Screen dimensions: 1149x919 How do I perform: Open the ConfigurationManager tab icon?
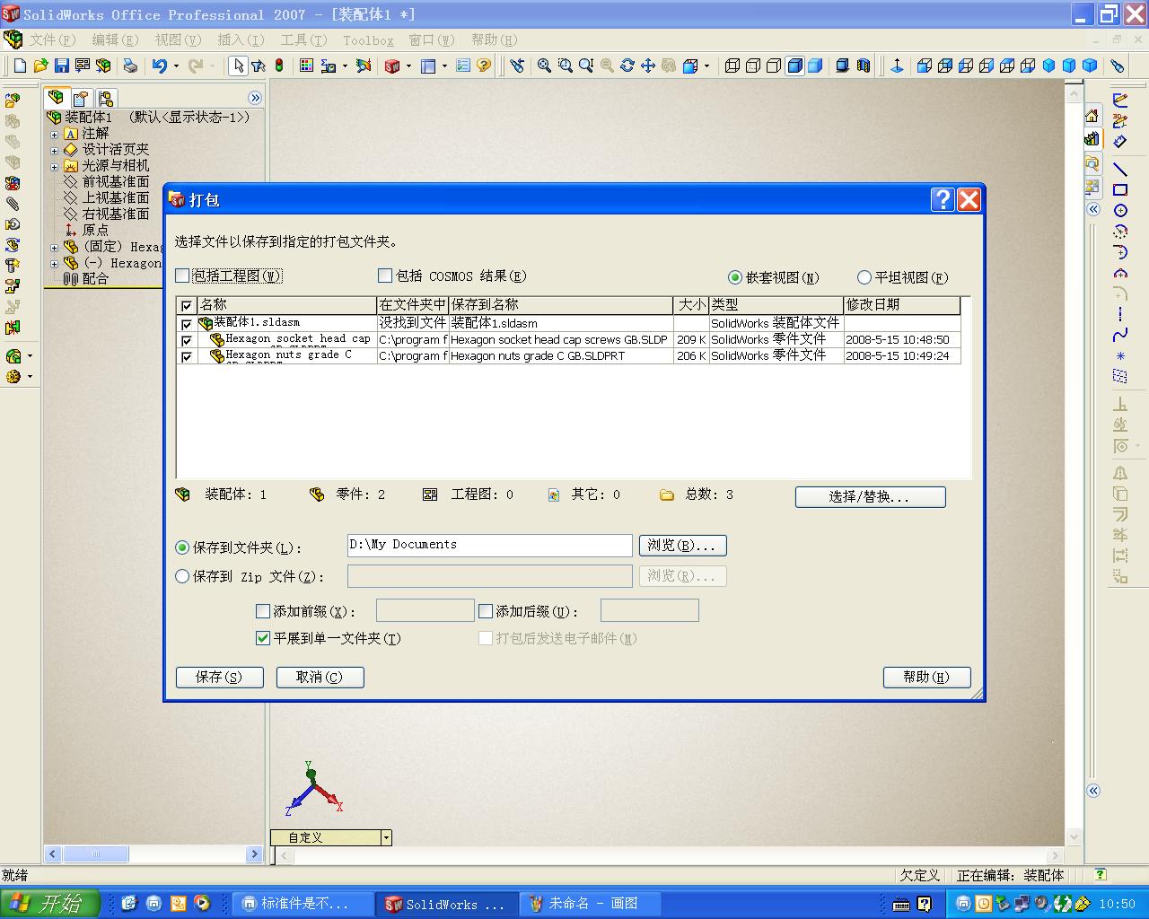point(106,98)
